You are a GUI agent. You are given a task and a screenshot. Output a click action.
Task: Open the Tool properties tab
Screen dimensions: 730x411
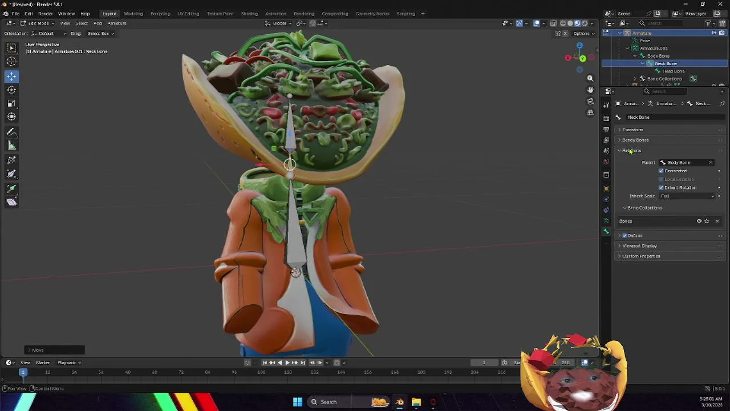[x=606, y=104]
